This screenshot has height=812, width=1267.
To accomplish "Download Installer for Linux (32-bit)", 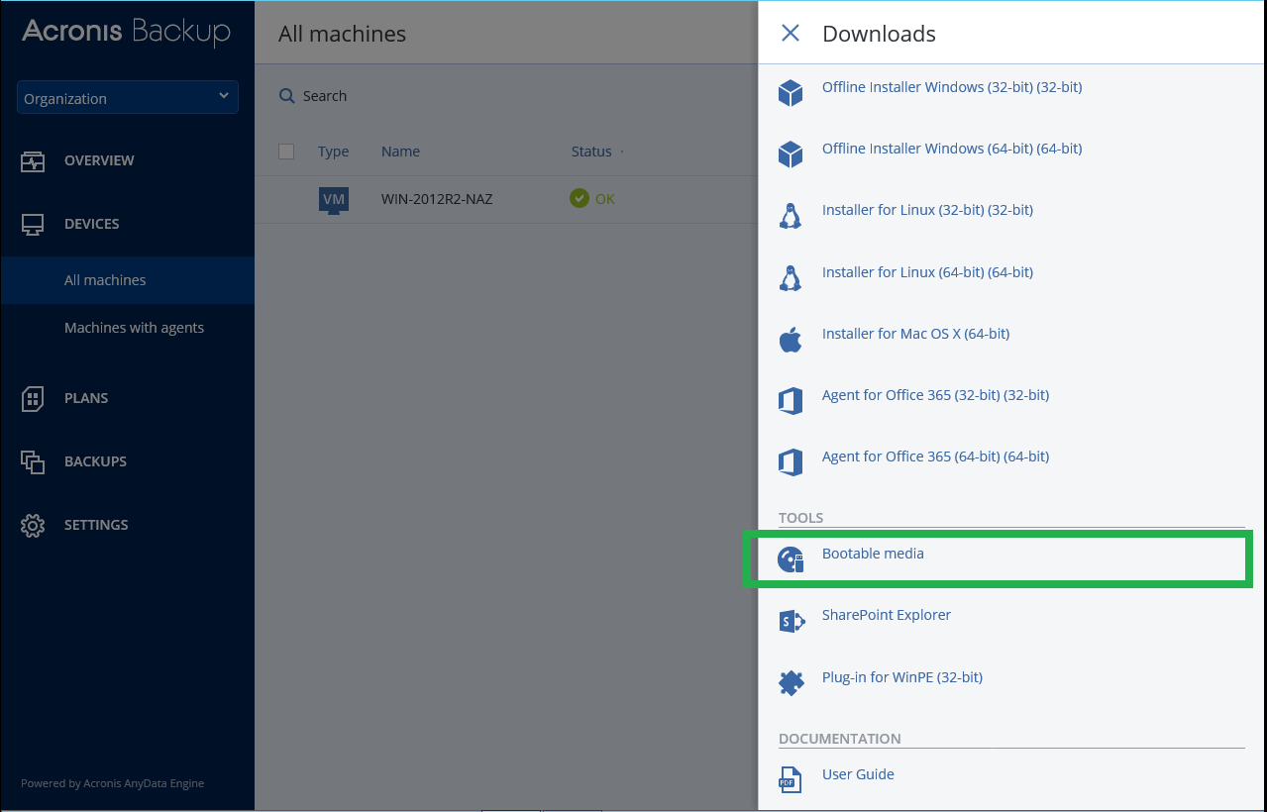I will tap(927, 210).
